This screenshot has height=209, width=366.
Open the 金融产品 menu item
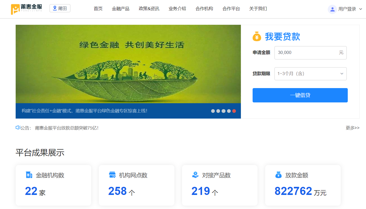tap(120, 9)
